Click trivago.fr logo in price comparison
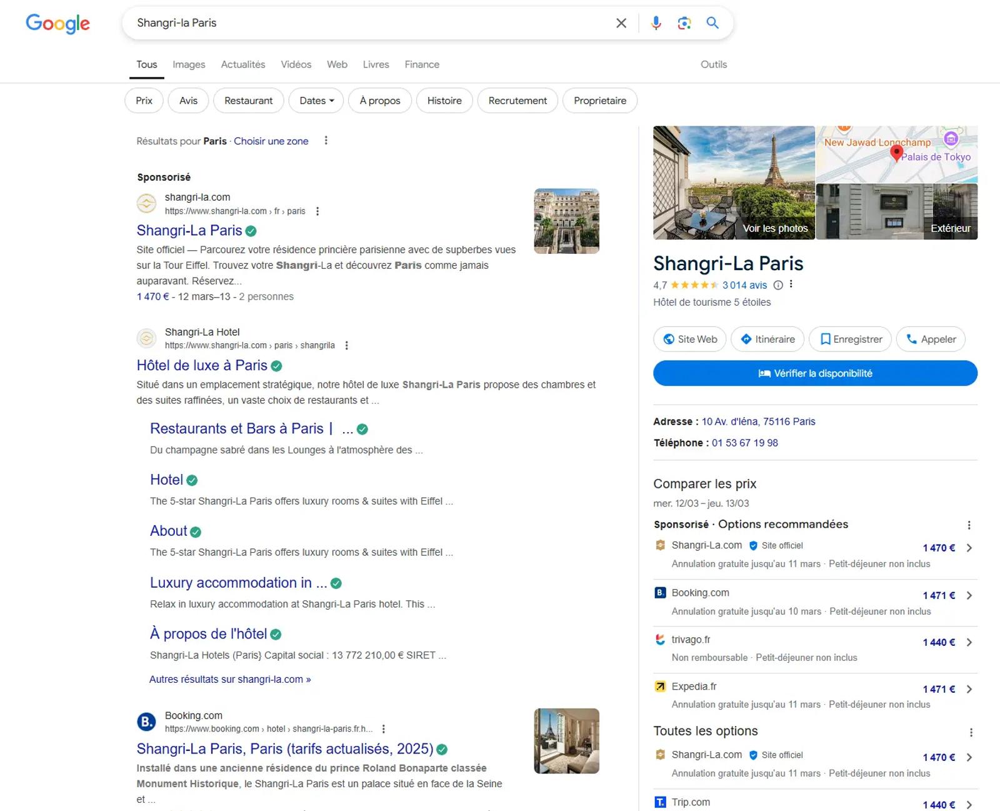 [660, 640]
